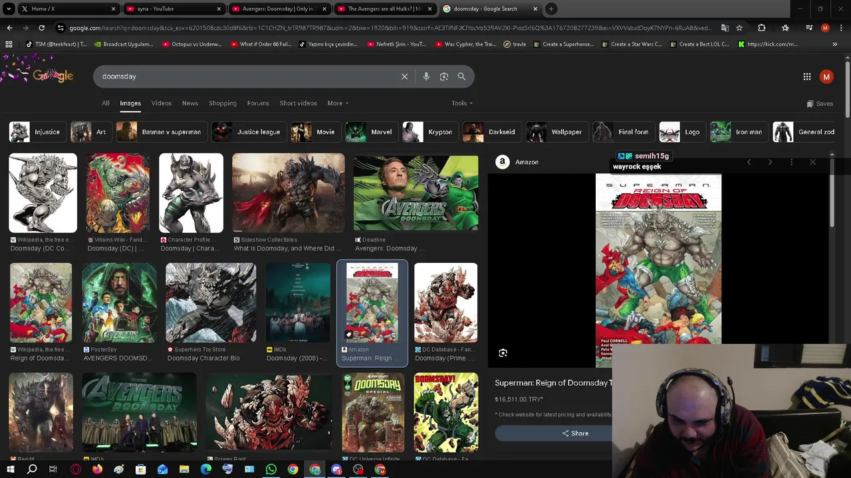The height and width of the screenshot is (478, 851).
Task: Open the Wikipedia Doomsday (DC Comics) thumbnail
Action: 43,193
